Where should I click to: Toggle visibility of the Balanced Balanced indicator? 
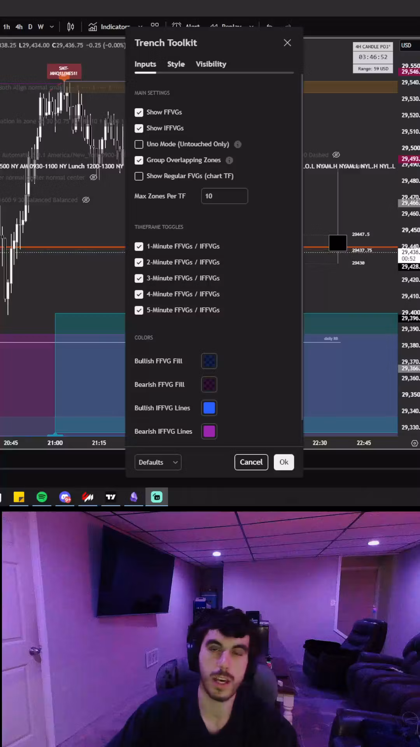86,200
